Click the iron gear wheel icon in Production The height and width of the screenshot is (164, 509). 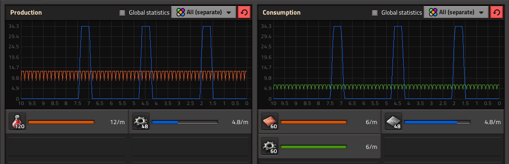[x=141, y=122]
